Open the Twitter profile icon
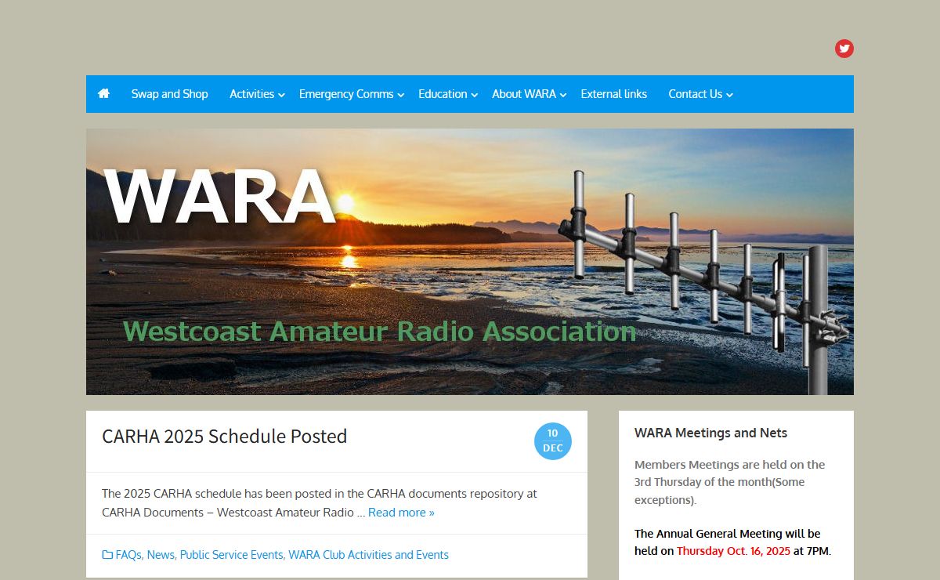940x580 pixels. pyautogui.click(x=844, y=49)
